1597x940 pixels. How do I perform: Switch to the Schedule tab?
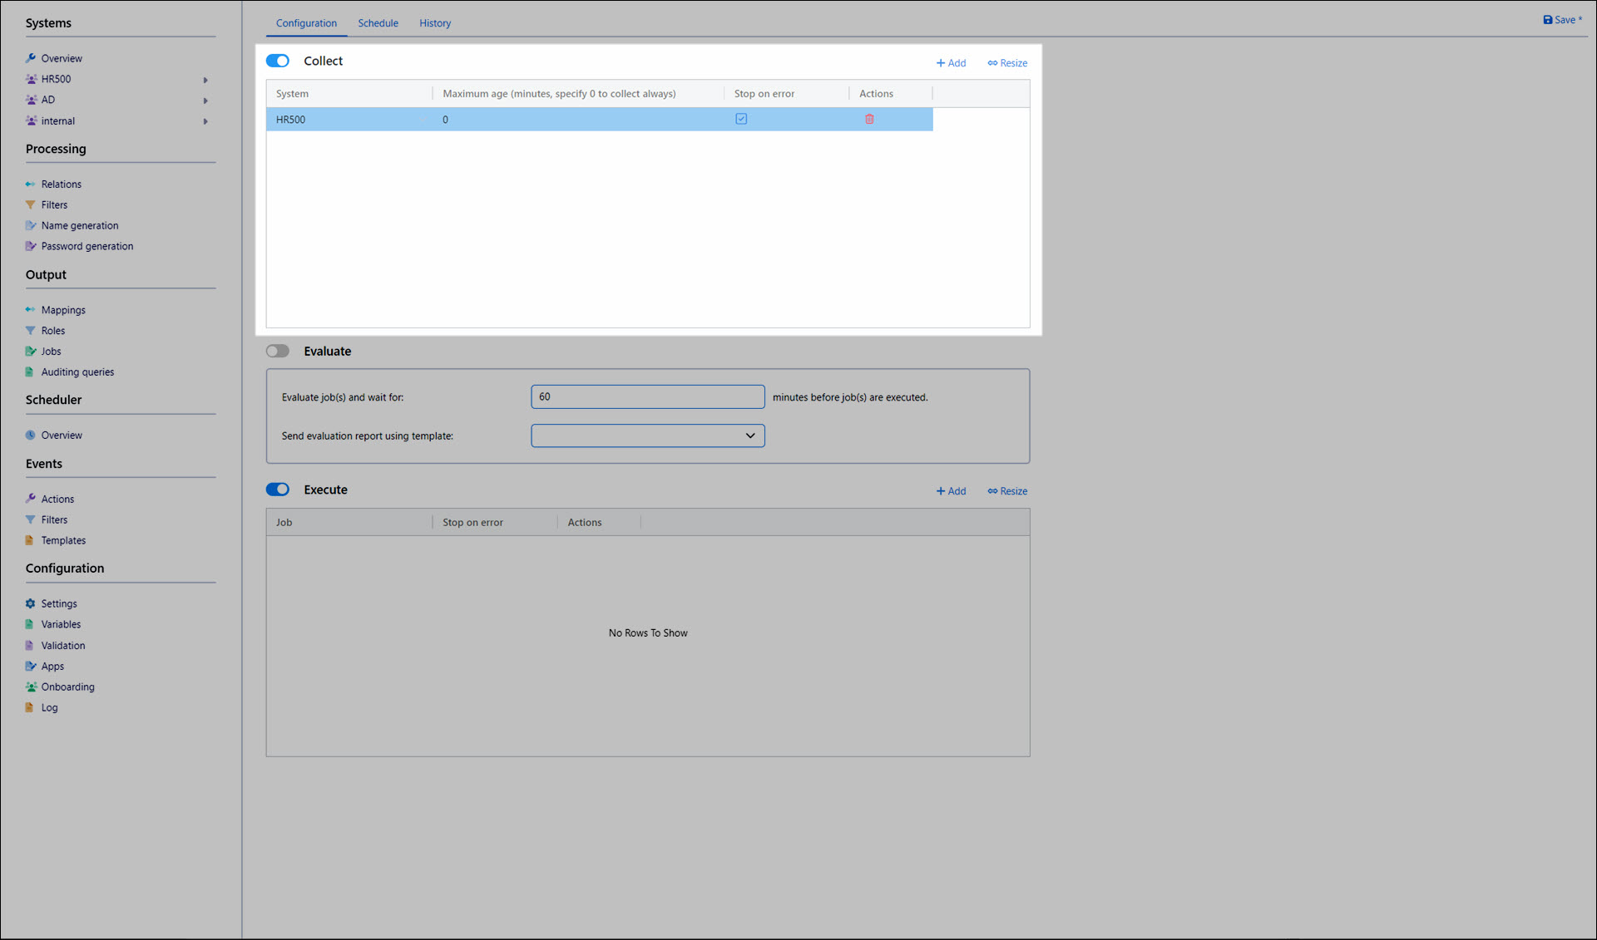coord(378,23)
